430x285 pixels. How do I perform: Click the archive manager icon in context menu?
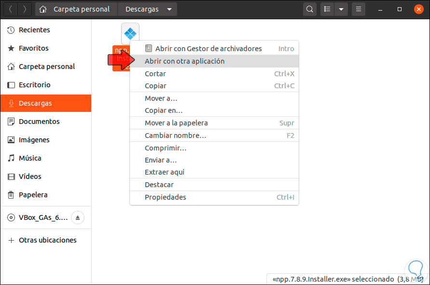pyautogui.click(x=148, y=48)
